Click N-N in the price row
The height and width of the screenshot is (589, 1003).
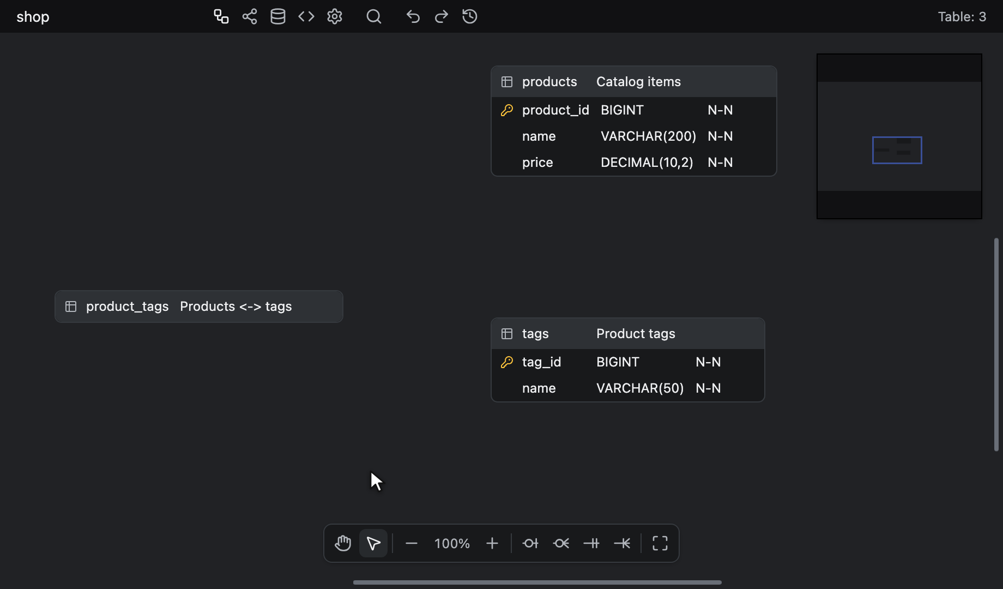(x=720, y=163)
